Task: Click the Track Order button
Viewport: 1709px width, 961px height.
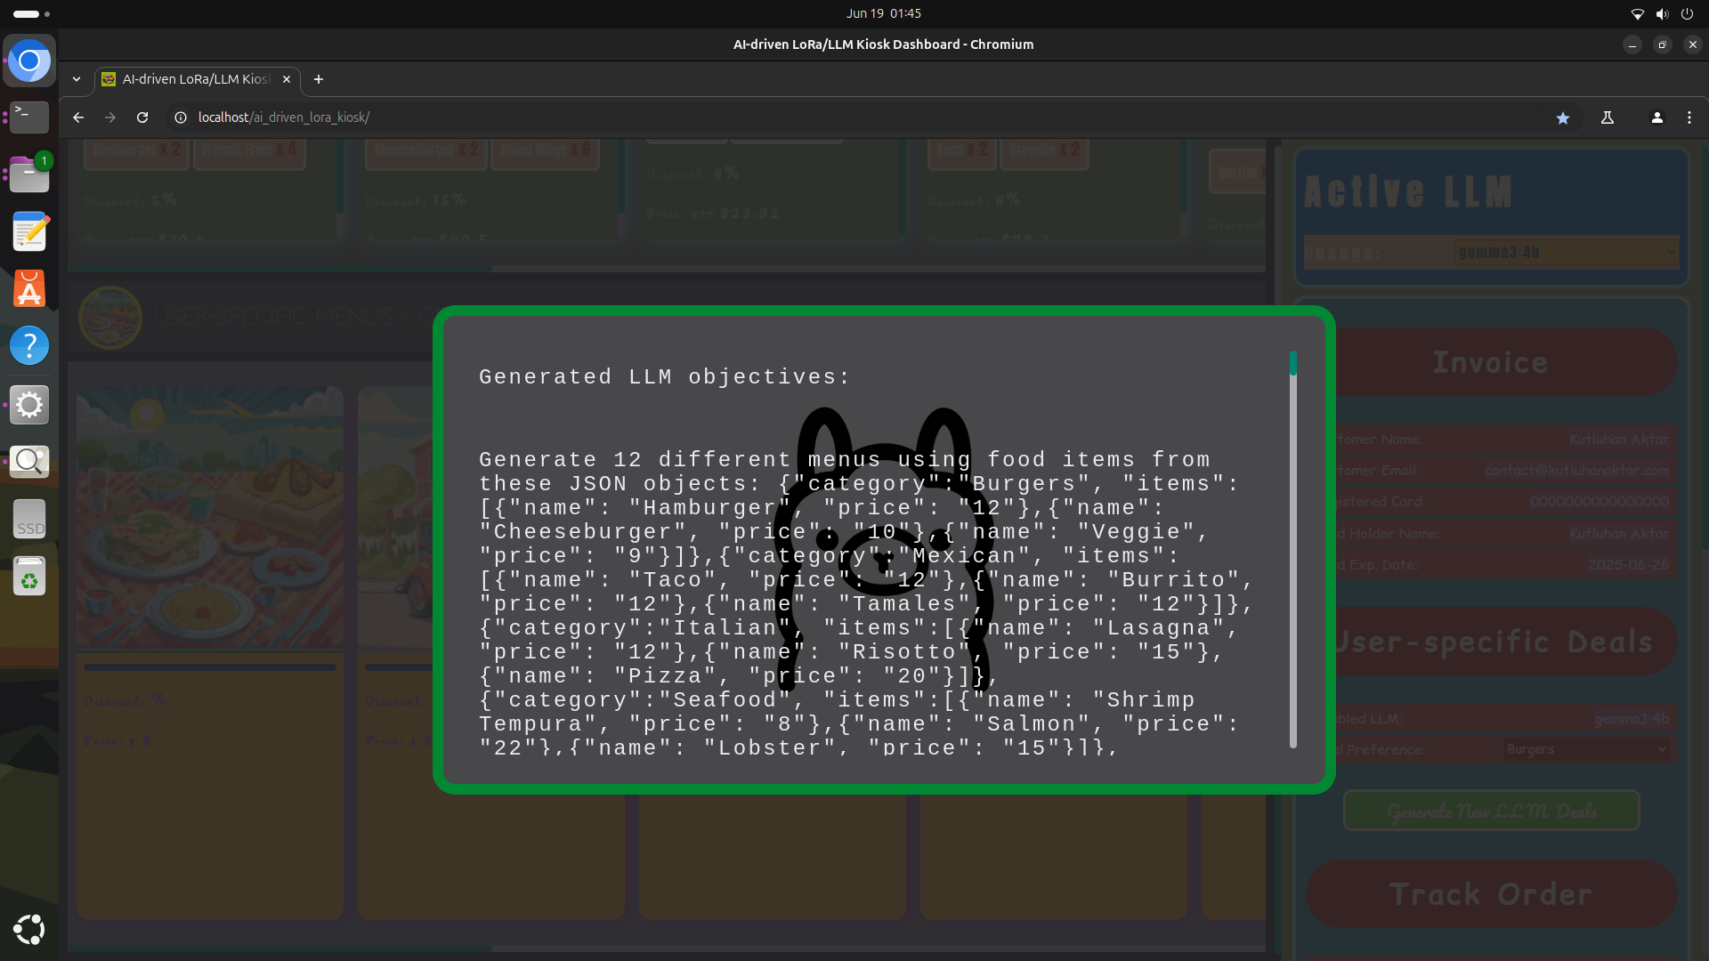Action: [1491, 894]
